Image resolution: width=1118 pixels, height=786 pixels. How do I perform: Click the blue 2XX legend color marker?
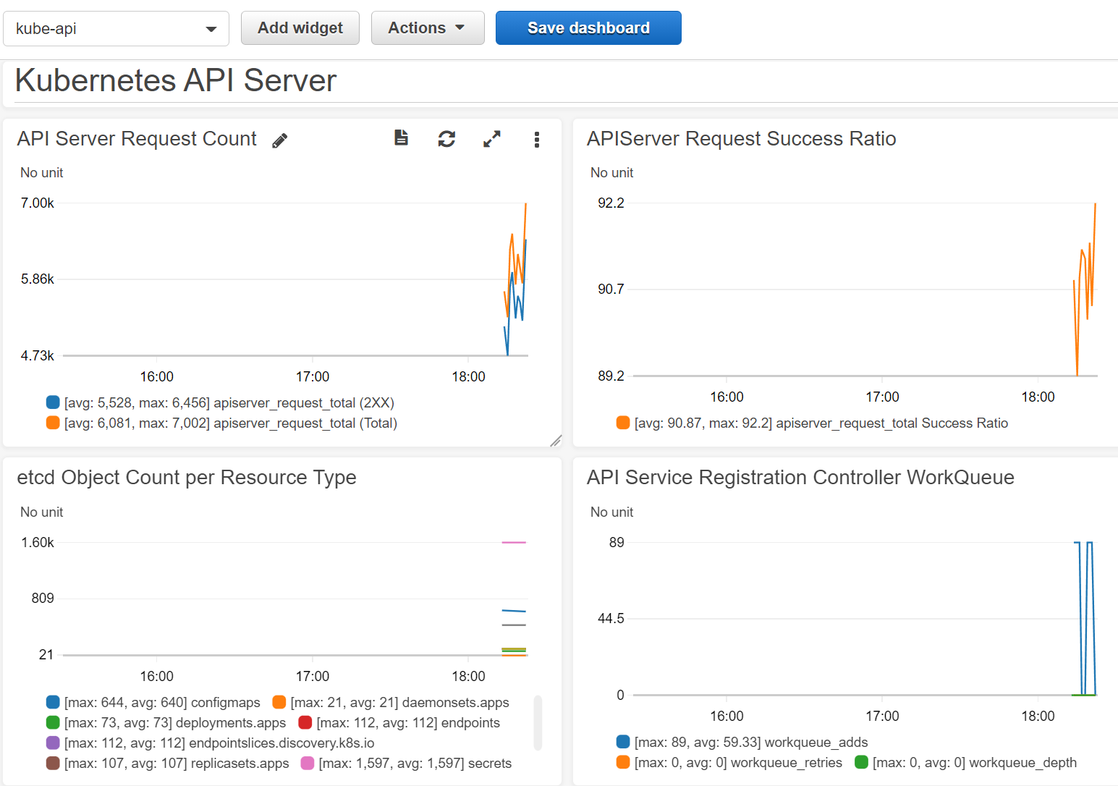click(x=52, y=402)
